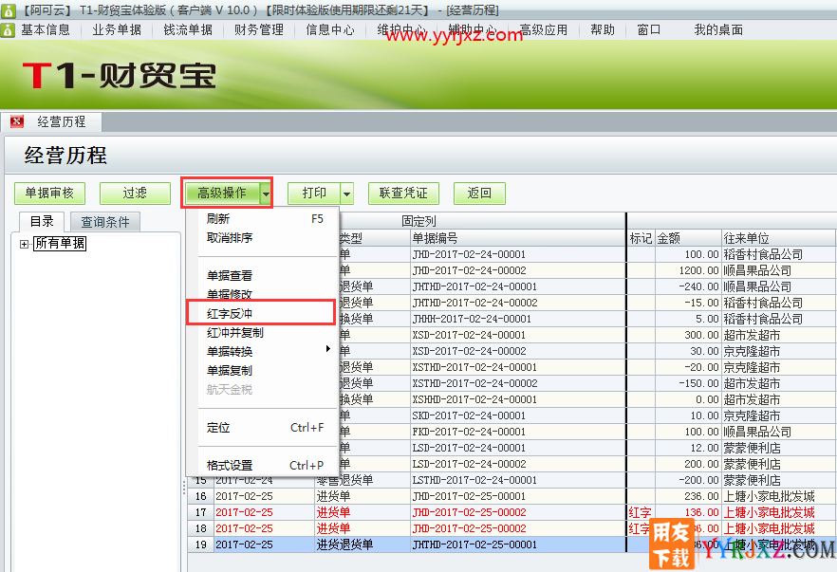This screenshot has height=572, width=837.
Task: Select the 所有单据 tree item
Action: (60, 244)
